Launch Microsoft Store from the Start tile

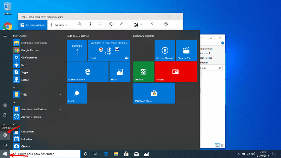coord(154,93)
